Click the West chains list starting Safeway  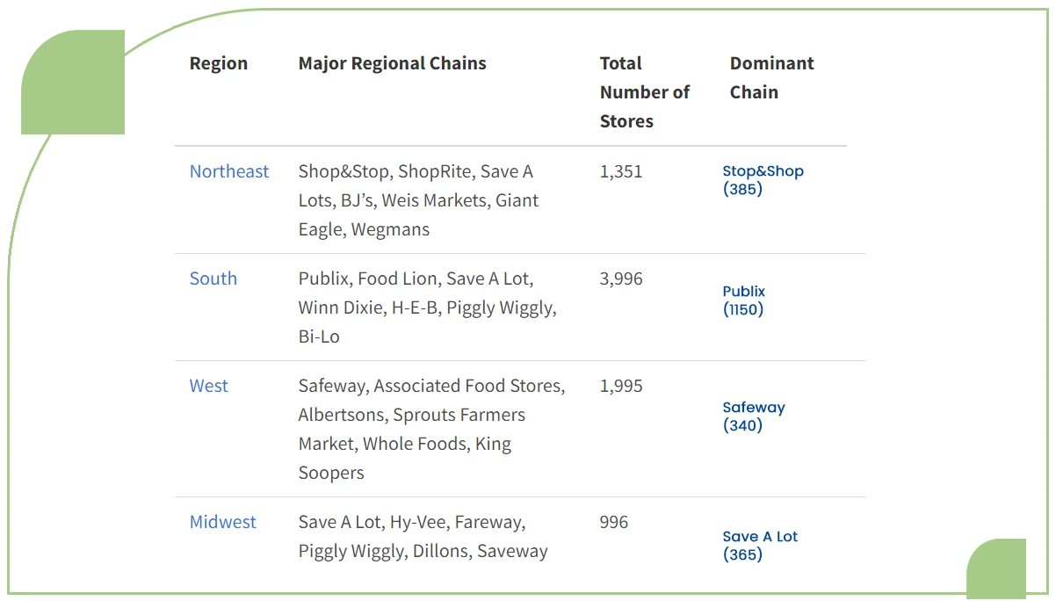tap(430, 429)
